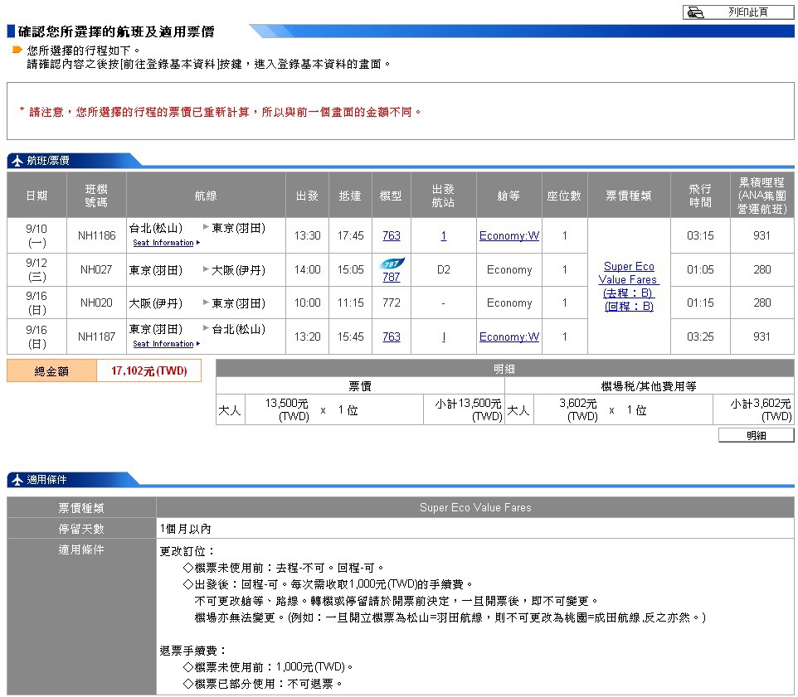Open Seat Information for flight NH1186
Screen dimensions: 798x697
click(x=163, y=243)
